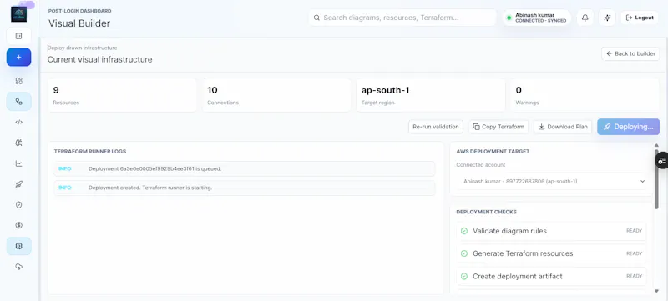Click the check icon beside Validate diagram rules
This screenshot has width=668, height=301.
(x=464, y=231)
